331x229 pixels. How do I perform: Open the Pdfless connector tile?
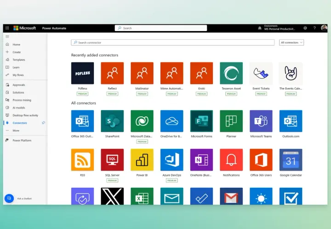83,73
